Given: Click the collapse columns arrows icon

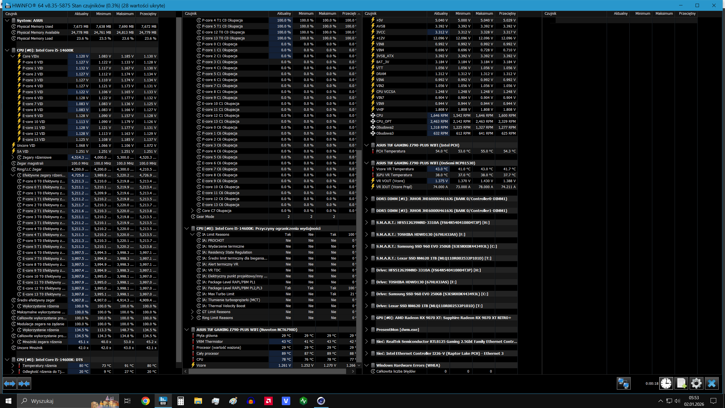Looking at the screenshot, I should tap(24, 384).
